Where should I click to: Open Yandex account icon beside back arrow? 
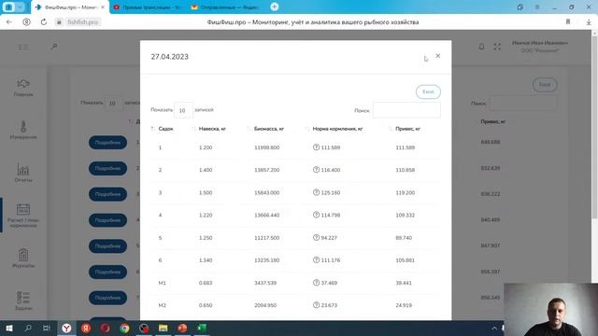pyautogui.click(x=26, y=22)
